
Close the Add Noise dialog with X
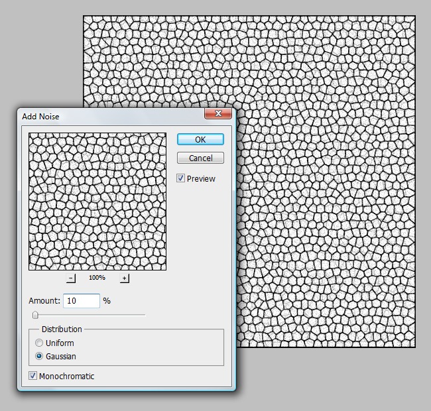point(218,113)
